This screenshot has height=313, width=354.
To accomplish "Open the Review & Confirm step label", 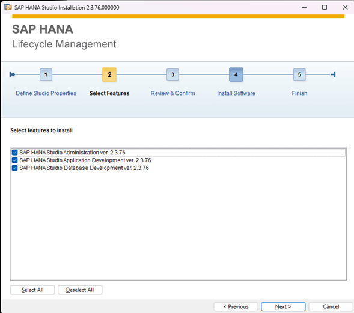I will coord(172,93).
